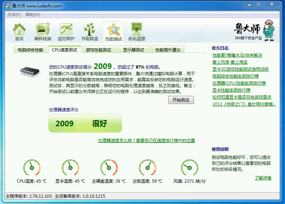Viewport: 285px width, 204px height.
Task: Open link 如何知道显卡是否符合游戏需求
Action: tap(242, 97)
